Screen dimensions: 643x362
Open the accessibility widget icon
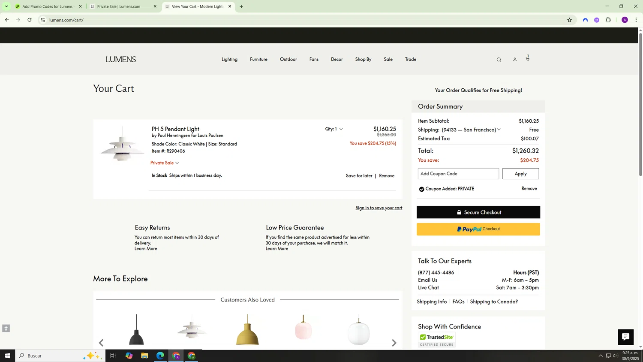coord(6,329)
